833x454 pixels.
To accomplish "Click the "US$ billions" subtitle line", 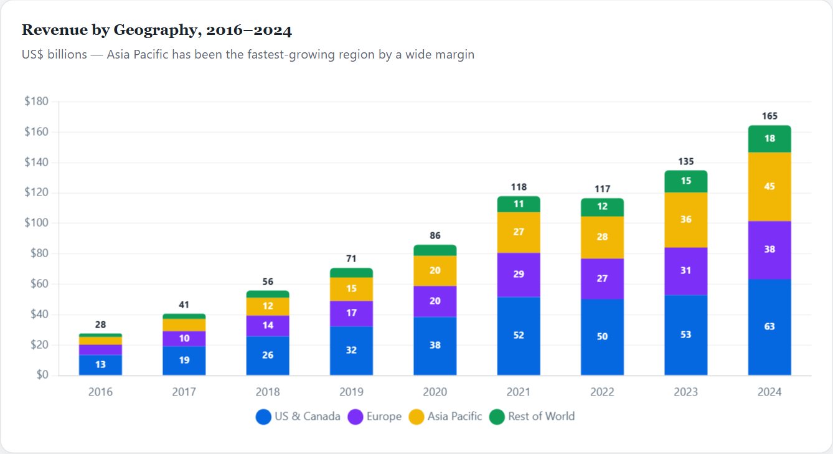I will pyautogui.click(x=248, y=55).
